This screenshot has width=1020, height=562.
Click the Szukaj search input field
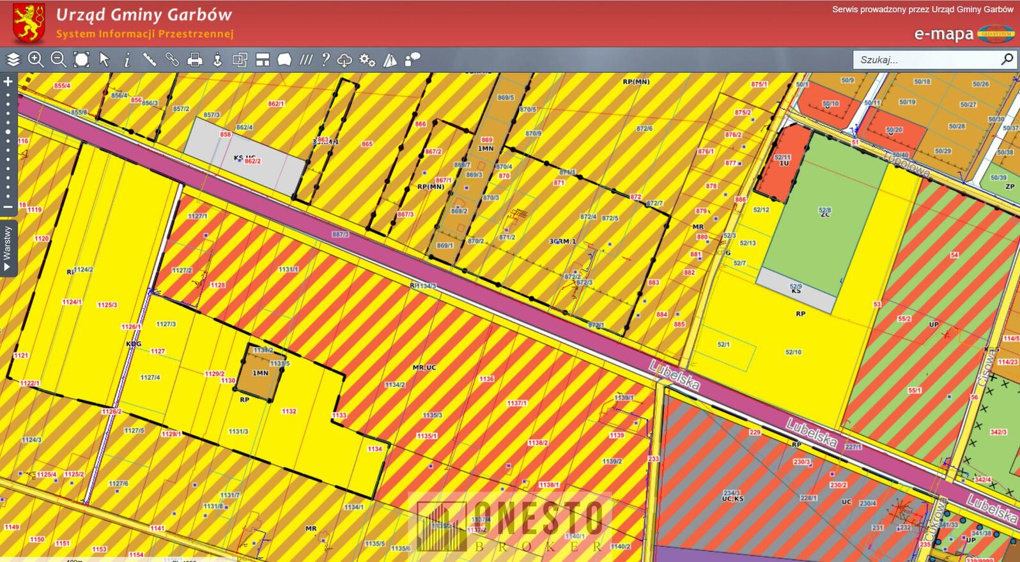tap(927, 59)
